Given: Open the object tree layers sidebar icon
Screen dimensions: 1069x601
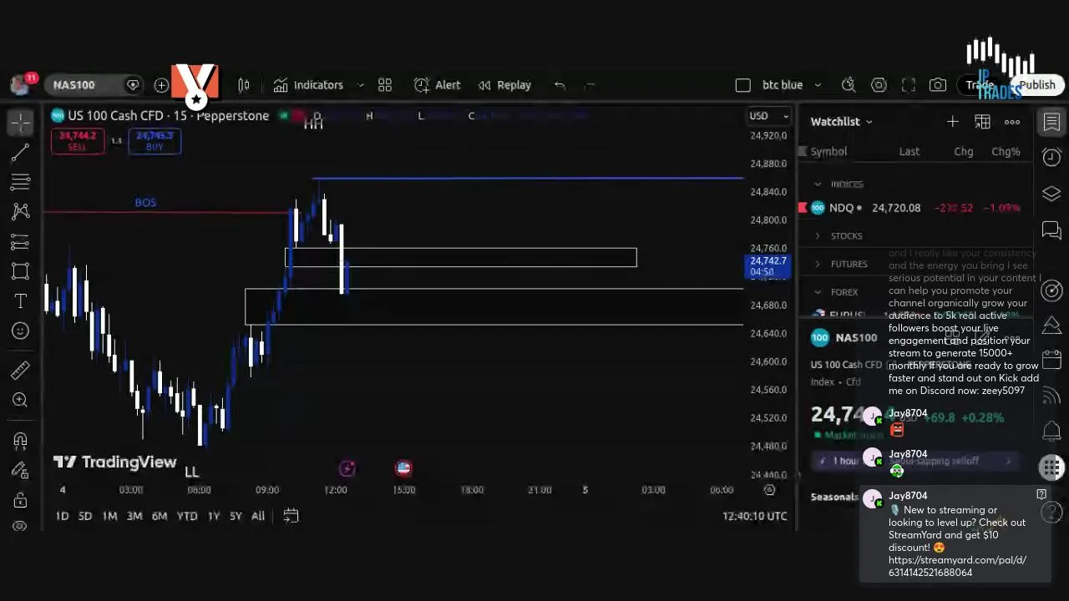Looking at the screenshot, I should [1051, 194].
